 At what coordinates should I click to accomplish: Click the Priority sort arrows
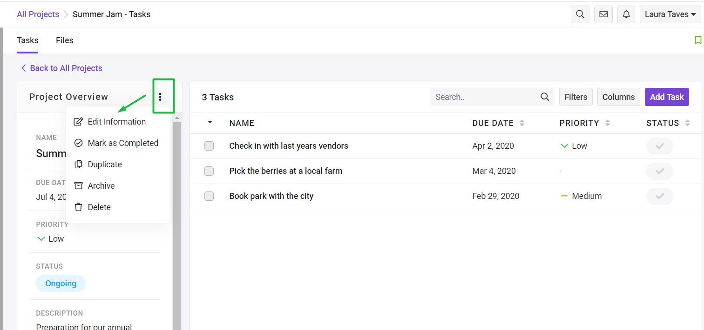click(x=608, y=123)
